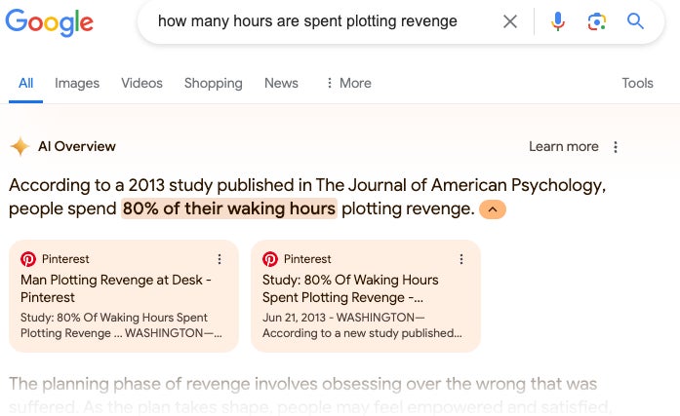Start voice search with microphone icon
Image resolution: width=680 pixels, height=416 pixels.
[x=558, y=21]
